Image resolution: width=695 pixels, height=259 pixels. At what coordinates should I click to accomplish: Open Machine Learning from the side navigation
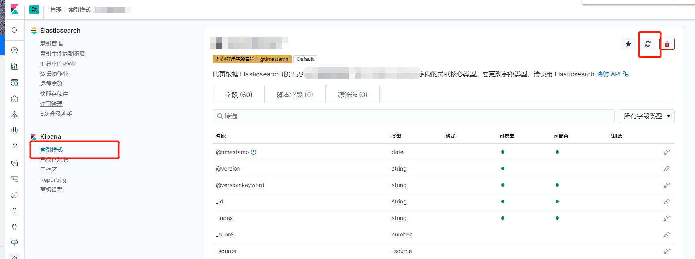pos(14,131)
